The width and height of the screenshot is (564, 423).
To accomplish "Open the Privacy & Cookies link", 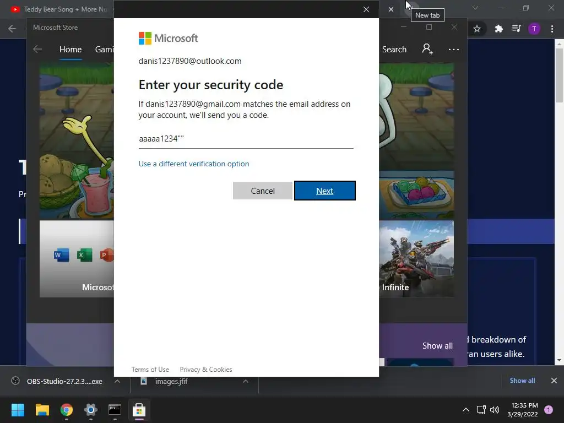I will click(x=206, y=370).
